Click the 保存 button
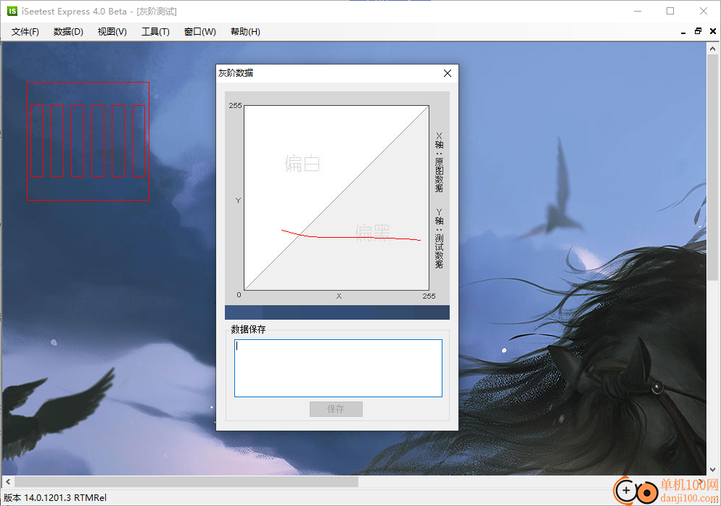 (336, 409)
